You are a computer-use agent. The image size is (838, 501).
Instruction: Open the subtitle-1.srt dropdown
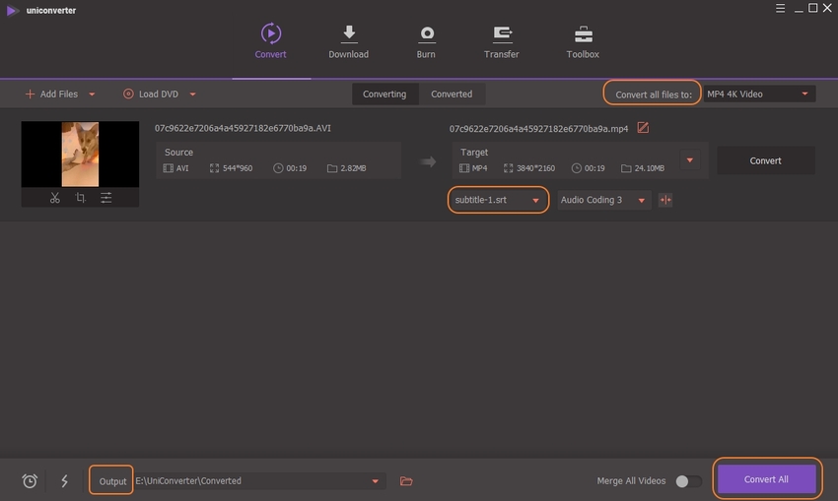point(499,200)
